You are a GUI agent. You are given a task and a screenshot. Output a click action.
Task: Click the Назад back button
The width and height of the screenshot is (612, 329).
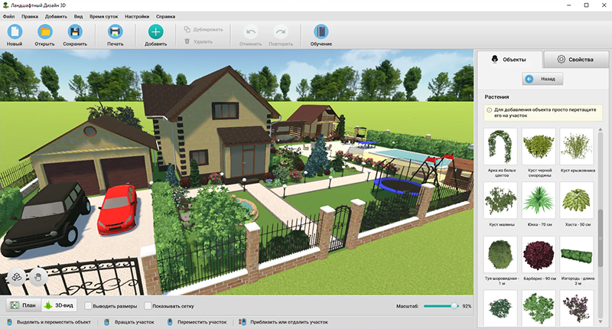tap(542, 79)
